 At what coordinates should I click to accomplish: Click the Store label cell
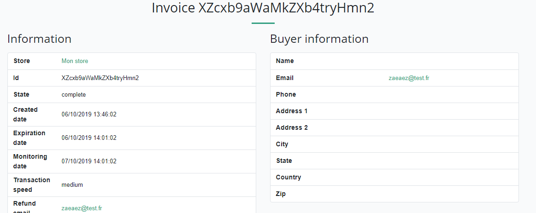pyautogui.click(x=22, y=61)
